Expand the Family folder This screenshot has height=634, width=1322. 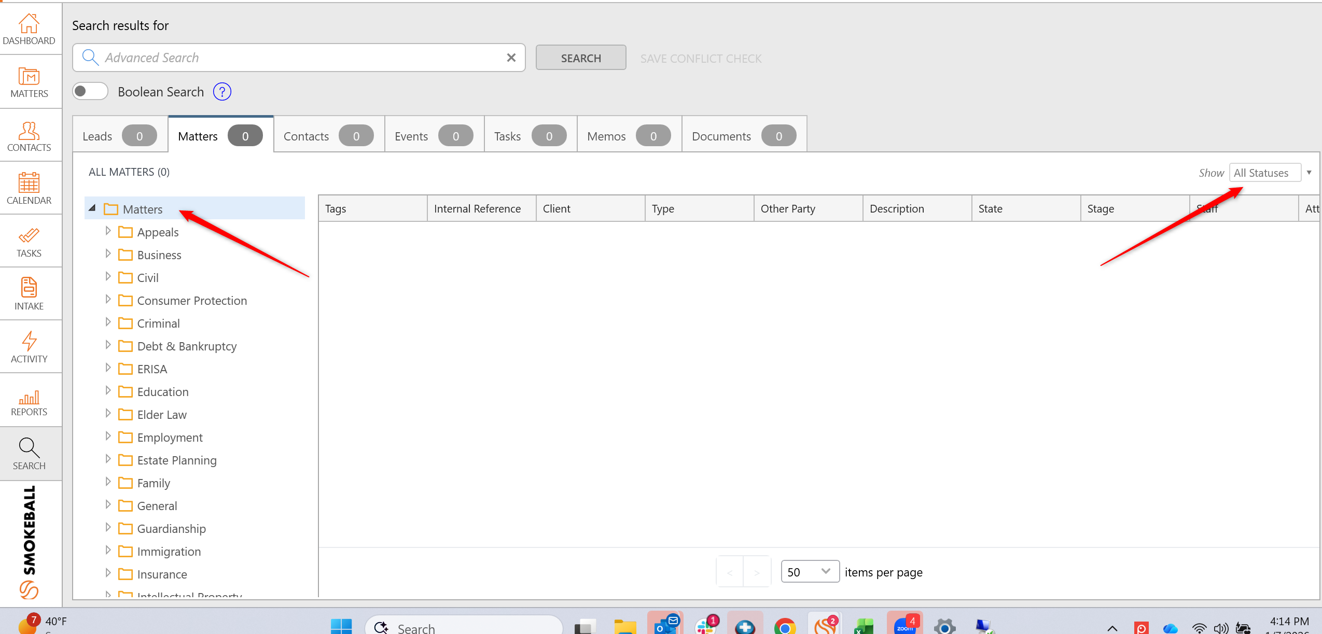pos(108,482)
